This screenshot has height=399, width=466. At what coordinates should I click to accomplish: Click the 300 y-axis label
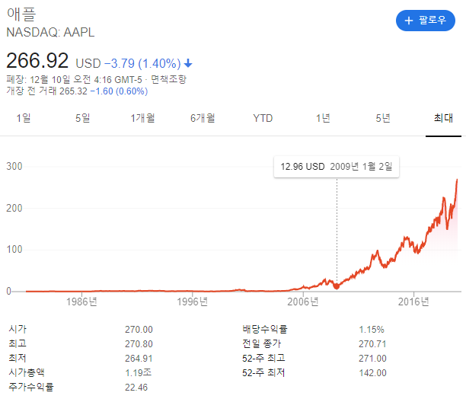pos(14,166)
